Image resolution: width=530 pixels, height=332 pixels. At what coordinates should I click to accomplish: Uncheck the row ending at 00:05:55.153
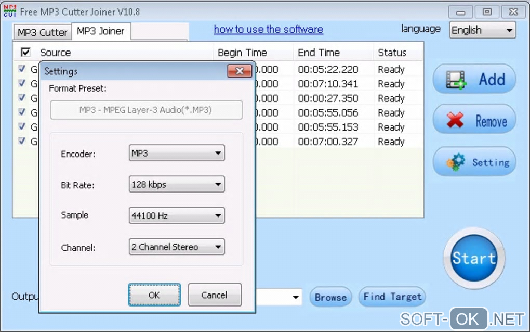(x=22, y=126)
